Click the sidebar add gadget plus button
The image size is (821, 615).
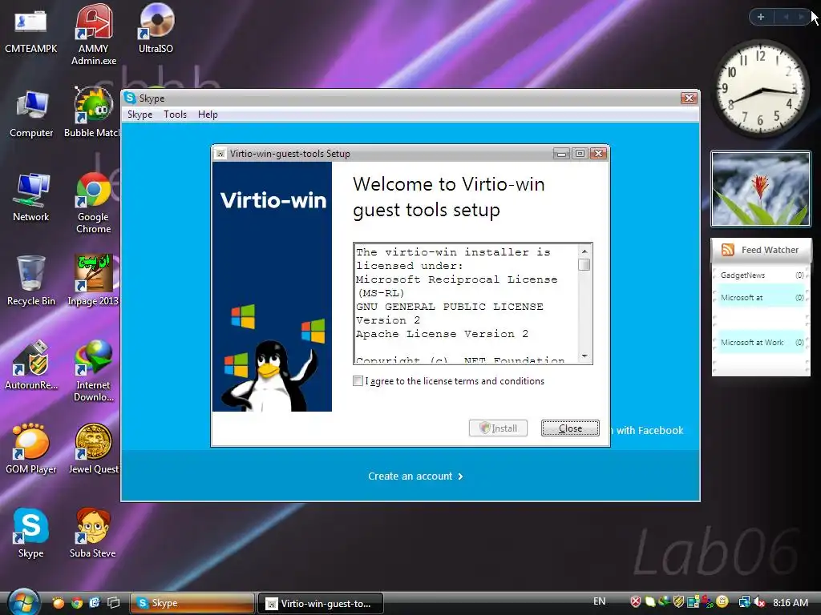click(761, 18)
